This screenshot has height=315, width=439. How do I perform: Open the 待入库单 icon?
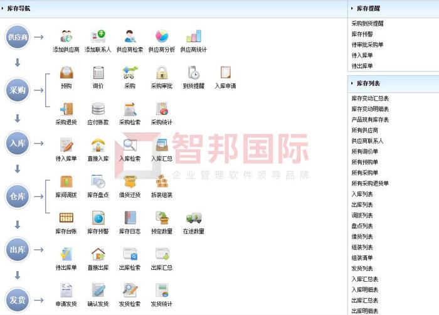pos(66,145)
